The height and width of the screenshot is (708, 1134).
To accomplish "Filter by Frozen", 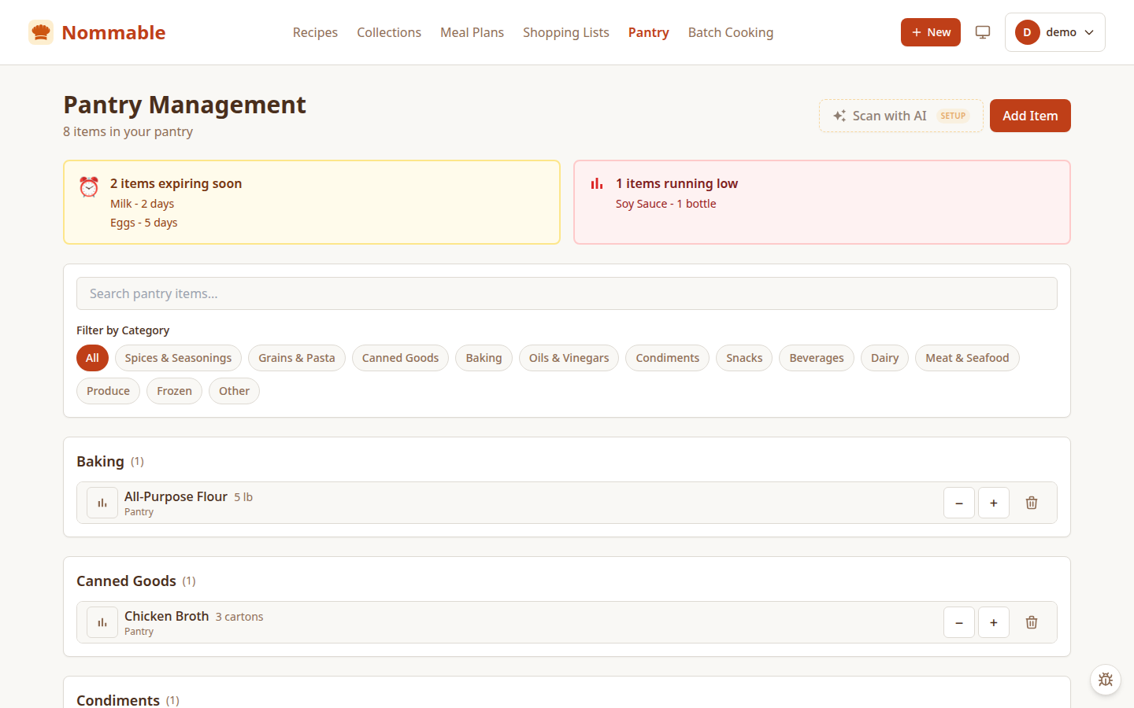I will click(x=174, y=391).
